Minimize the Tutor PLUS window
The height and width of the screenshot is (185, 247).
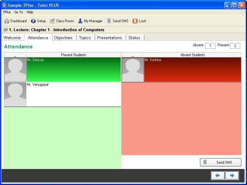pos(227,5)
